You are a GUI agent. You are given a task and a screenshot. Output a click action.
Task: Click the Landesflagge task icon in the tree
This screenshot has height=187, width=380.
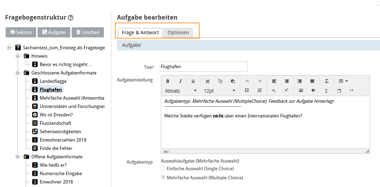point(35,81)
